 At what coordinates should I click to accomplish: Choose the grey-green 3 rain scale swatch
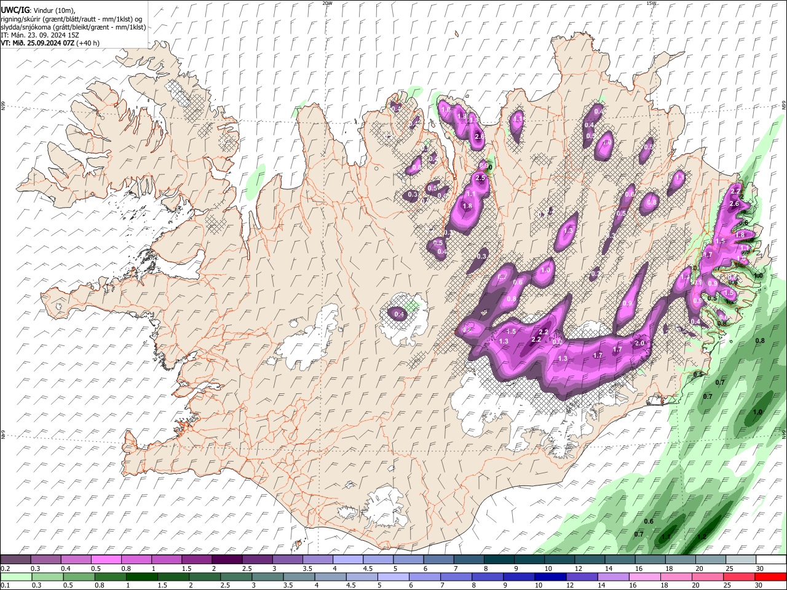(267, 576)
